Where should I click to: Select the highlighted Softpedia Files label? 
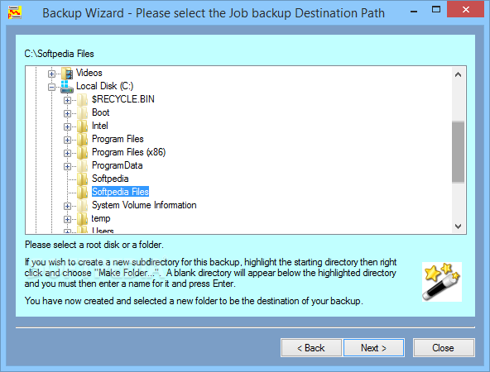[120, 192]
